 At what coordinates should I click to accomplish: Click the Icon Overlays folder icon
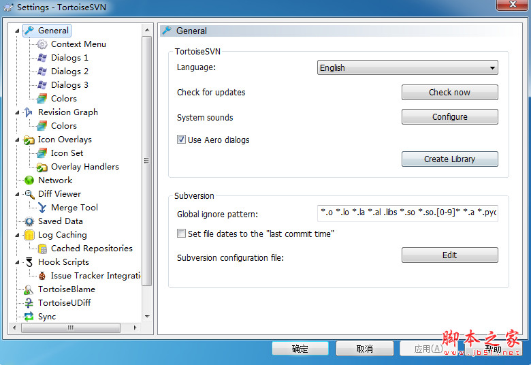click(29, 140)
